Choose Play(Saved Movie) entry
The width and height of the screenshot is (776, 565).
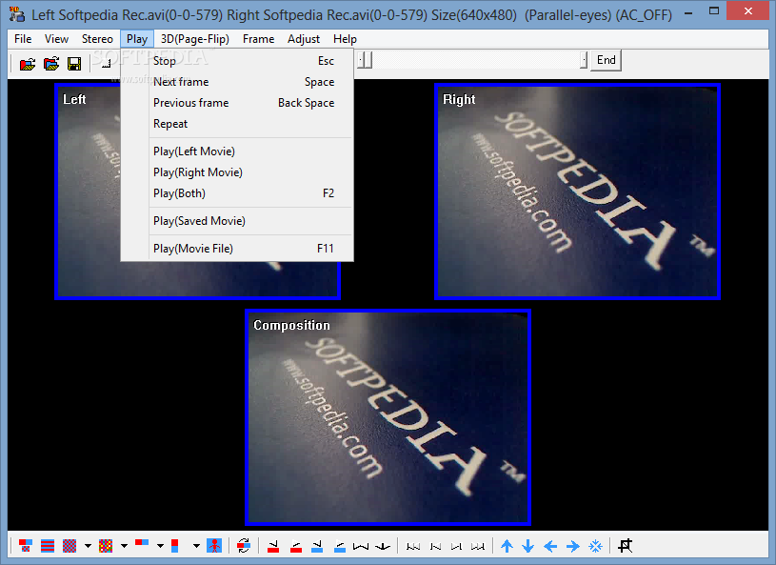[237, 221]
